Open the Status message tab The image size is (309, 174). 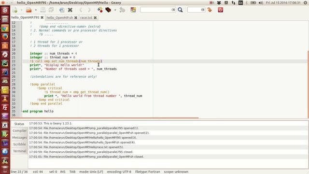(x=19, y=124)
